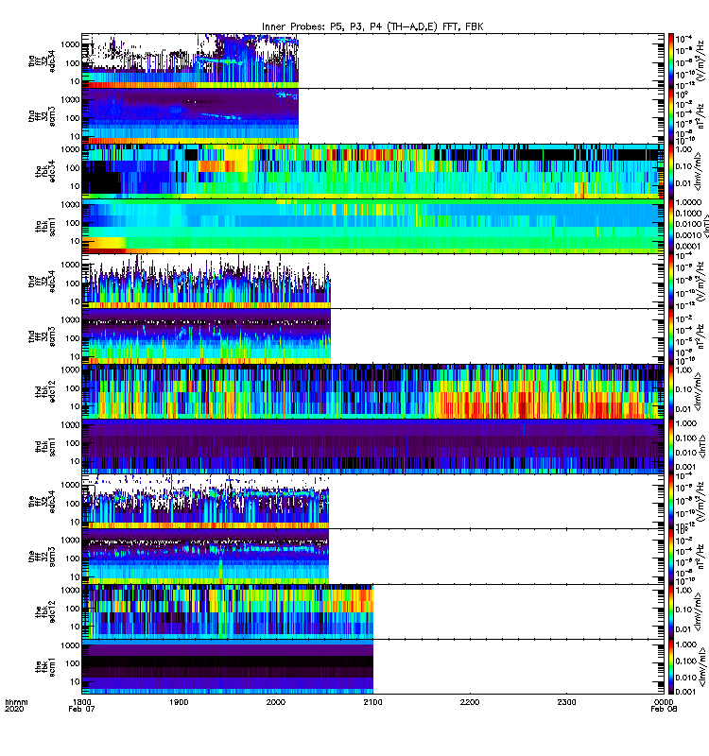Click the 2000 time axis label

(x=276, y=702)
